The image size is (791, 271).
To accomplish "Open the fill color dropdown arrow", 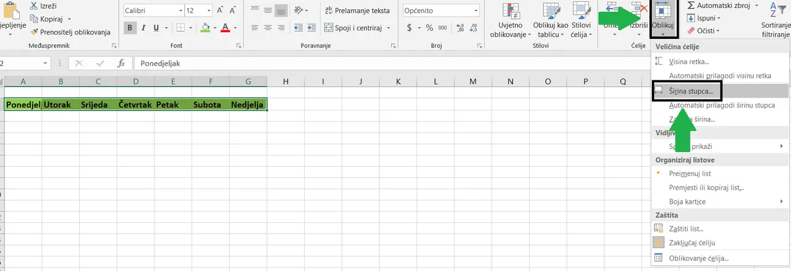I will coord(215,28).
